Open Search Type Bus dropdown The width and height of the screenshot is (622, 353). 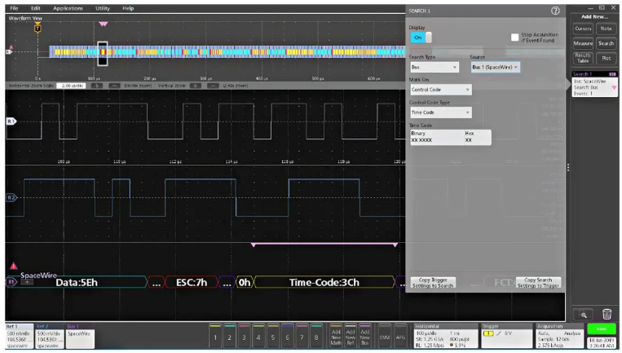(435, 67)
